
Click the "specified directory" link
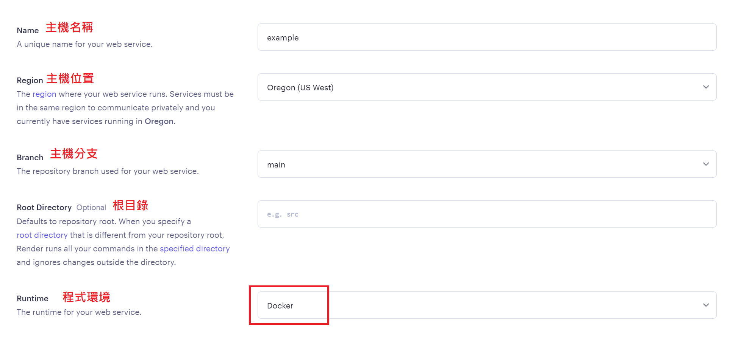[195, 248]
